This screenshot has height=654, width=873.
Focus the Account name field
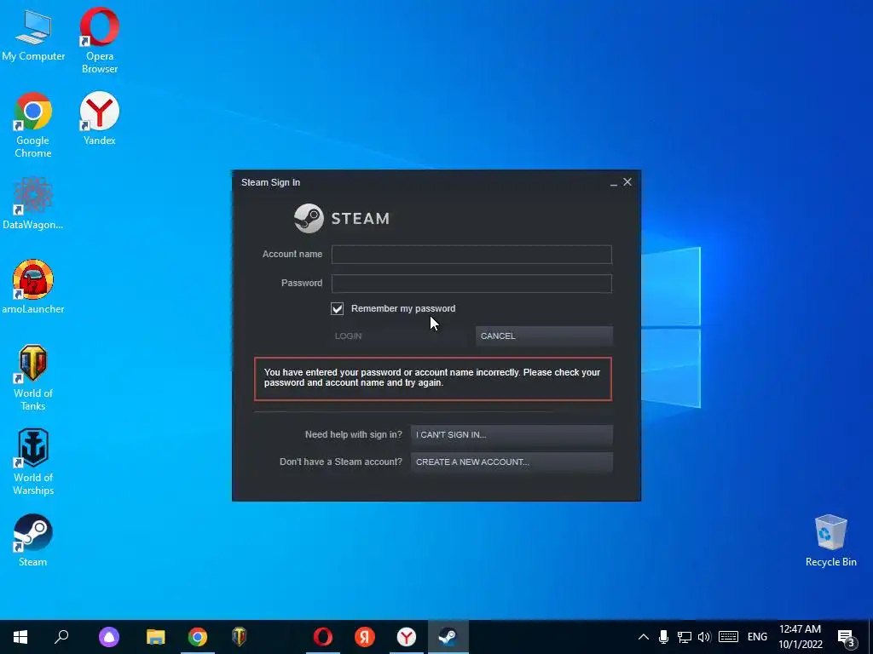[471, 254]
